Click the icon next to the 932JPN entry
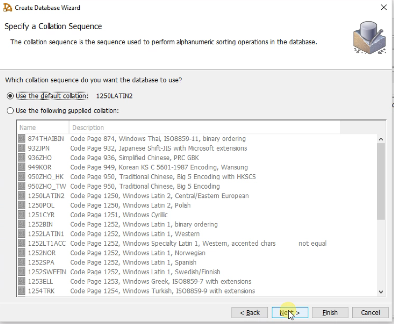Image resolution: width=394 pixels, height=324 pixels. pos(21,148)
